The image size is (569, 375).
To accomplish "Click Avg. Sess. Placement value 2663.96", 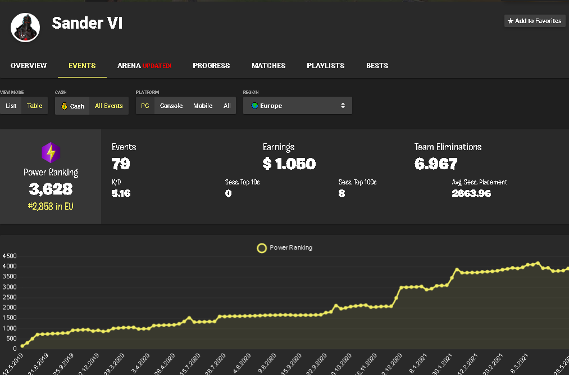I will [x=471, y=193].
